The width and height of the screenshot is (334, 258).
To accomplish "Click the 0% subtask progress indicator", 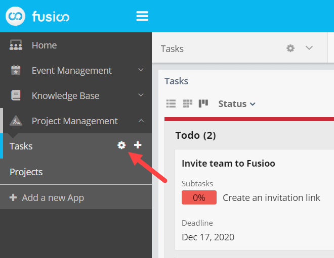I will 199,197.
